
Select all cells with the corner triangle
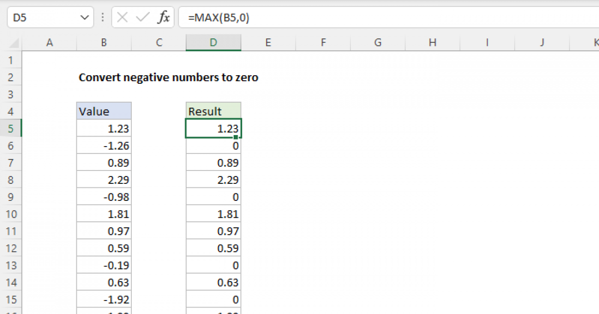pos(11,43)
